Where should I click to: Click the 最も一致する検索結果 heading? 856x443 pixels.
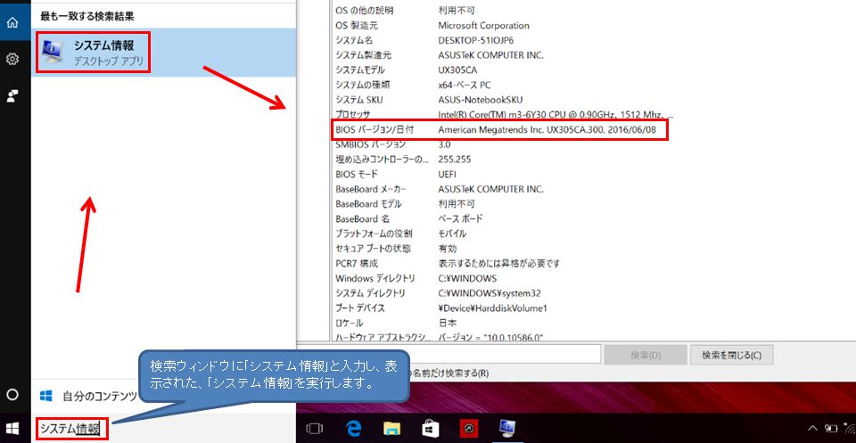(87, 16)
